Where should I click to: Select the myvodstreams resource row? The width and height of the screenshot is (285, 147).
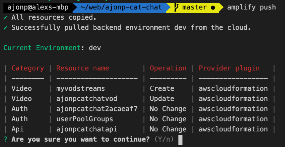tap(139, 88)
